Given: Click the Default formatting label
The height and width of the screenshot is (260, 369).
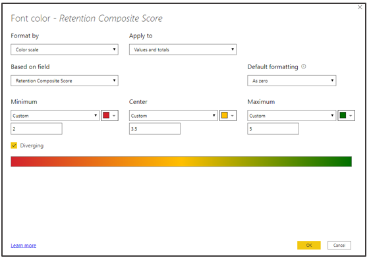Looking at the screenshot, I should click(273, 67).
